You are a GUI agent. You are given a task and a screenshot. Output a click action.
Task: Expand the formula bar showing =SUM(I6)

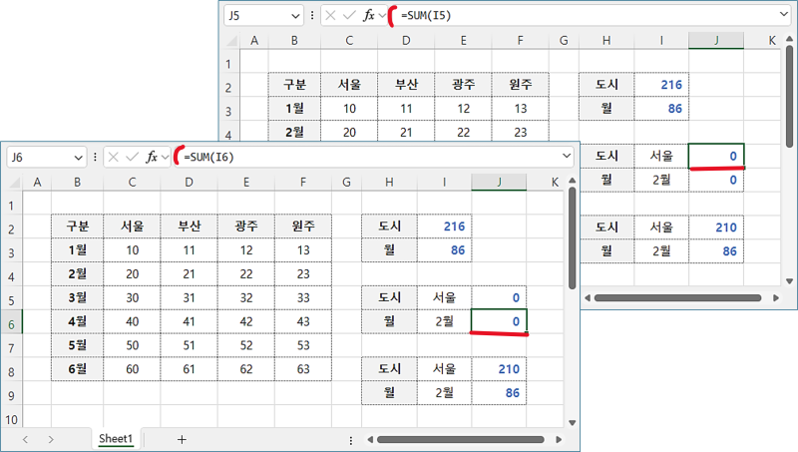pyautogui.click(x=566, y=157)
